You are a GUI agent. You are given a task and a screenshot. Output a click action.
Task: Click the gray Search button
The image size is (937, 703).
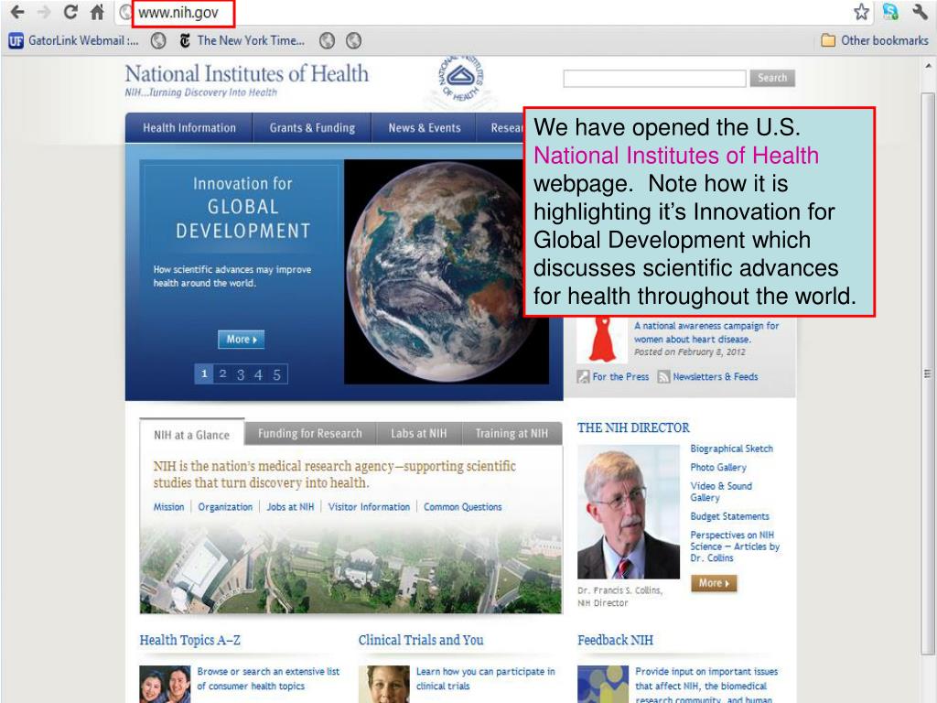coord(772,78)
